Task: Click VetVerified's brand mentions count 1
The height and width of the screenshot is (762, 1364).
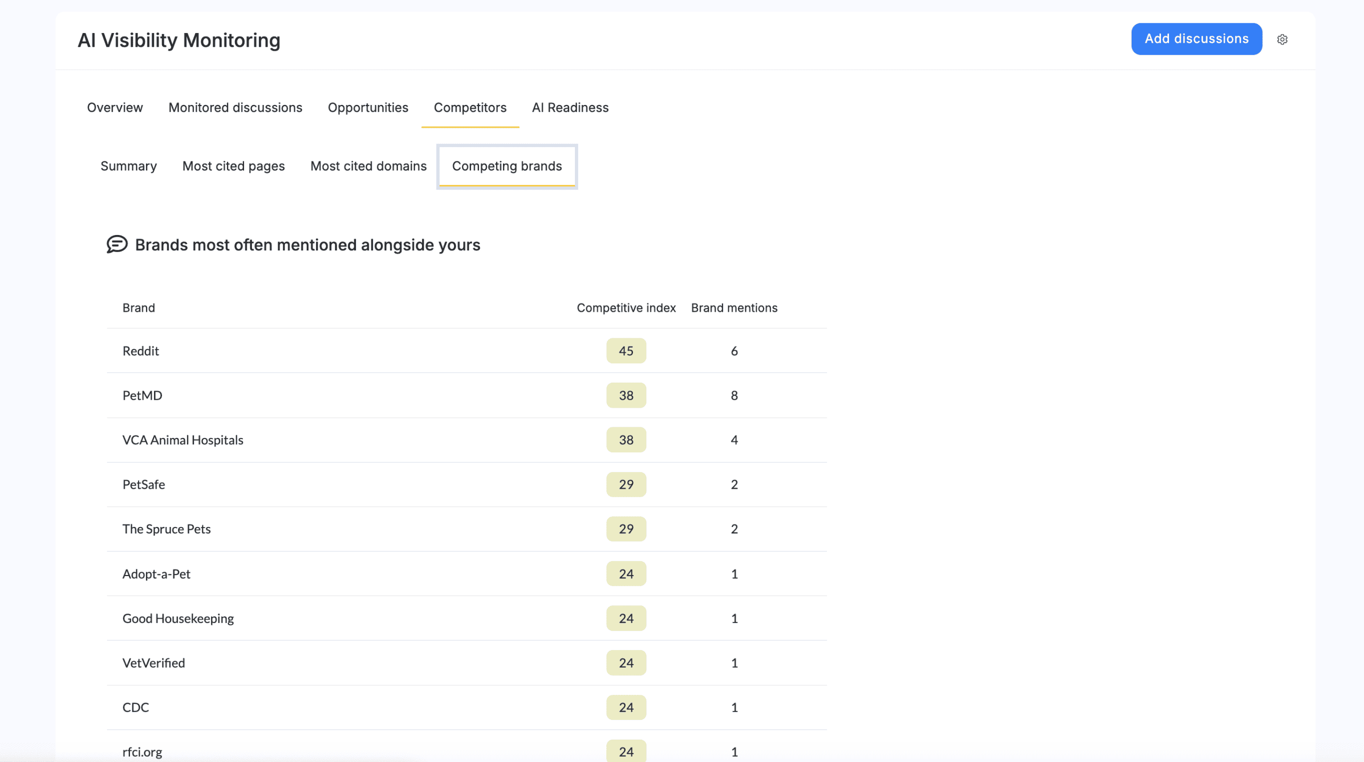Action: click(734, 663)
